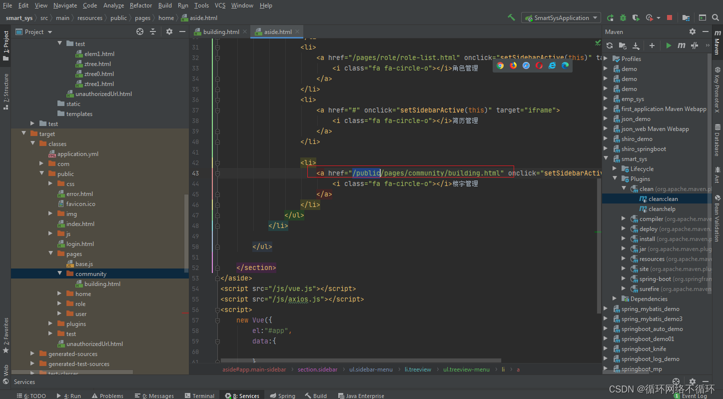Select application.yml in the project tree
The image size is (723, 399).
pyautogui.click(x=77, y=153)
